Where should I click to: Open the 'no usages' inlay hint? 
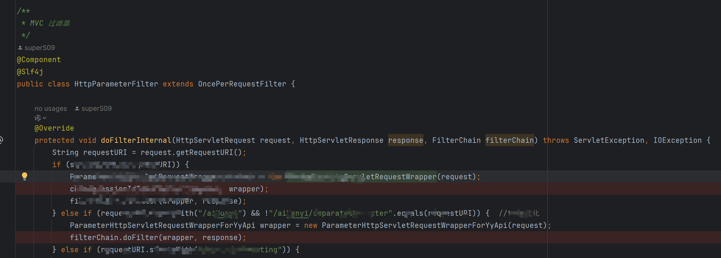51,109
